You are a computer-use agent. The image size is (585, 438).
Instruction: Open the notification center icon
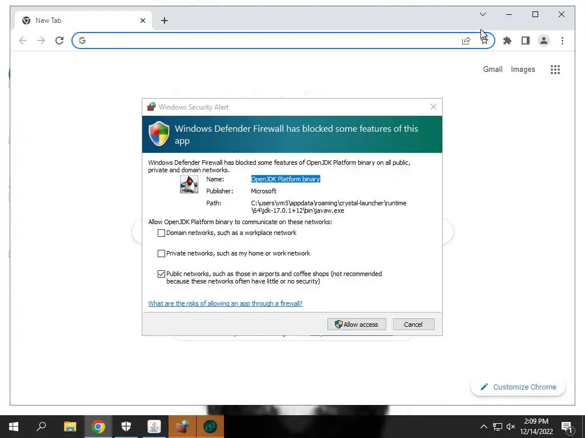coord(567,427)
